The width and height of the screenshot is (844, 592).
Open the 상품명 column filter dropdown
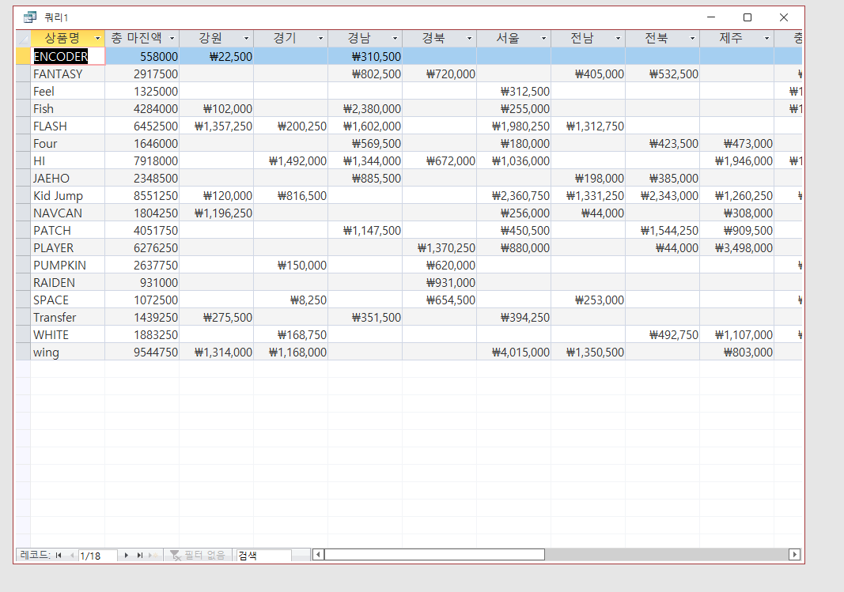tap(97, 39)
